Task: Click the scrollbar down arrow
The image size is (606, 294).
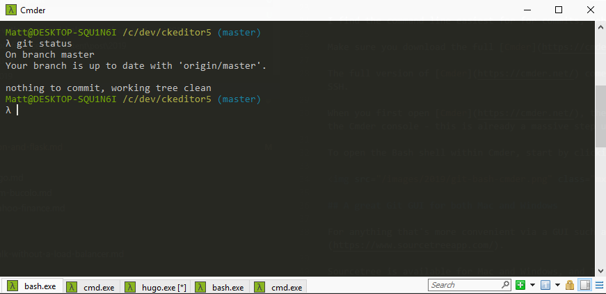Action: [x=600, y=271]
